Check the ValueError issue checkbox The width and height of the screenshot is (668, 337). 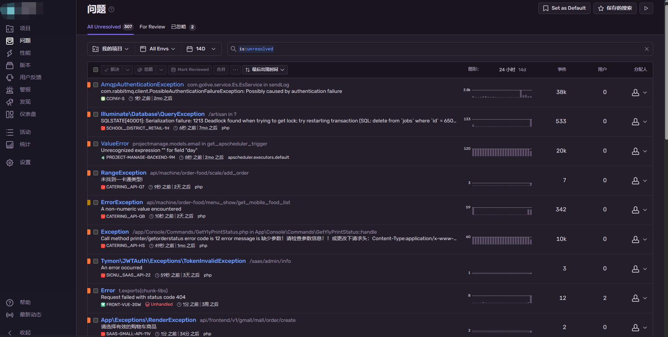point(96,144)
